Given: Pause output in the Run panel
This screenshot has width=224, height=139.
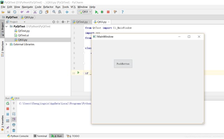Looking at the screenshot, I should point(8,114).
